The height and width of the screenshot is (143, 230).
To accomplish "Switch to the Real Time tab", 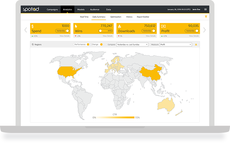I will [84, 17].
